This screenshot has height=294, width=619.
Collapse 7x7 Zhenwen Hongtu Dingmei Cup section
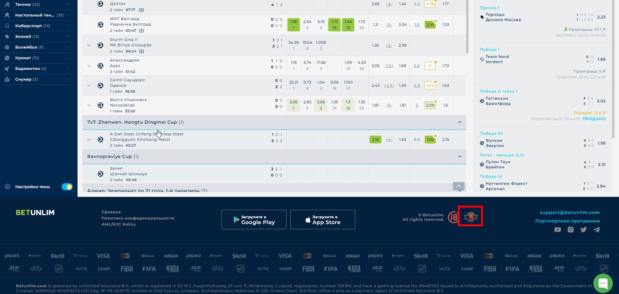coord(459,122)
